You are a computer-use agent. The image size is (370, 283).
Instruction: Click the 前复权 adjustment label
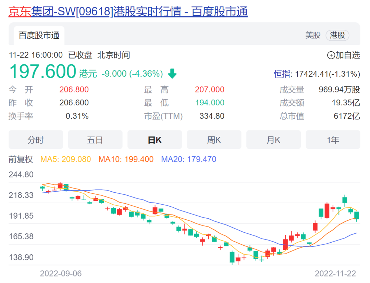pos(21,159)
